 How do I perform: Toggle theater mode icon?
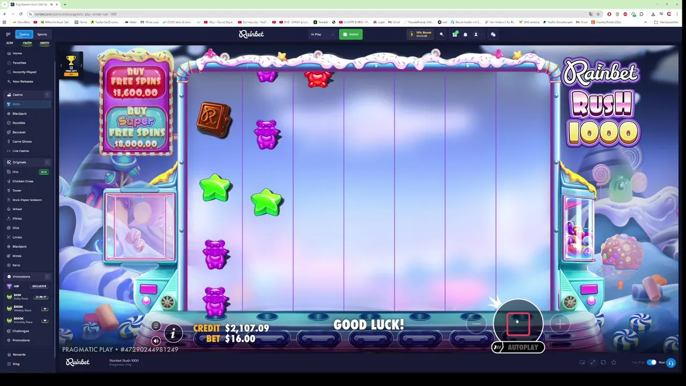pos(603,362)
